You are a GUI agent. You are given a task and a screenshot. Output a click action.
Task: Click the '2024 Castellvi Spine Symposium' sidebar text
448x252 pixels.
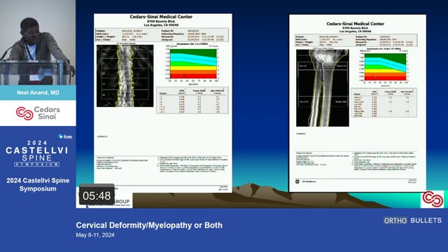(38, 185)
